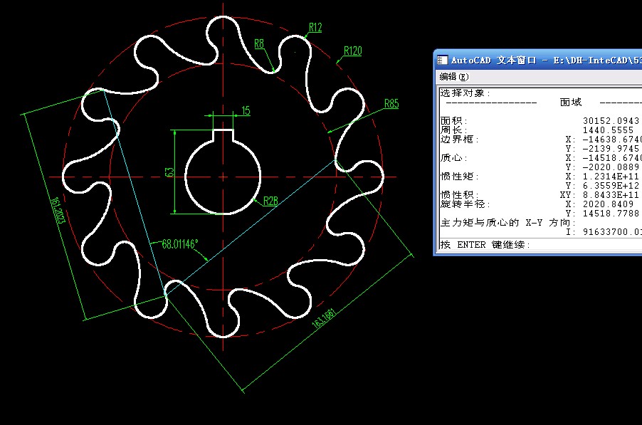Click the 按 ENTER 键继续 prompt line

[485, 244]
